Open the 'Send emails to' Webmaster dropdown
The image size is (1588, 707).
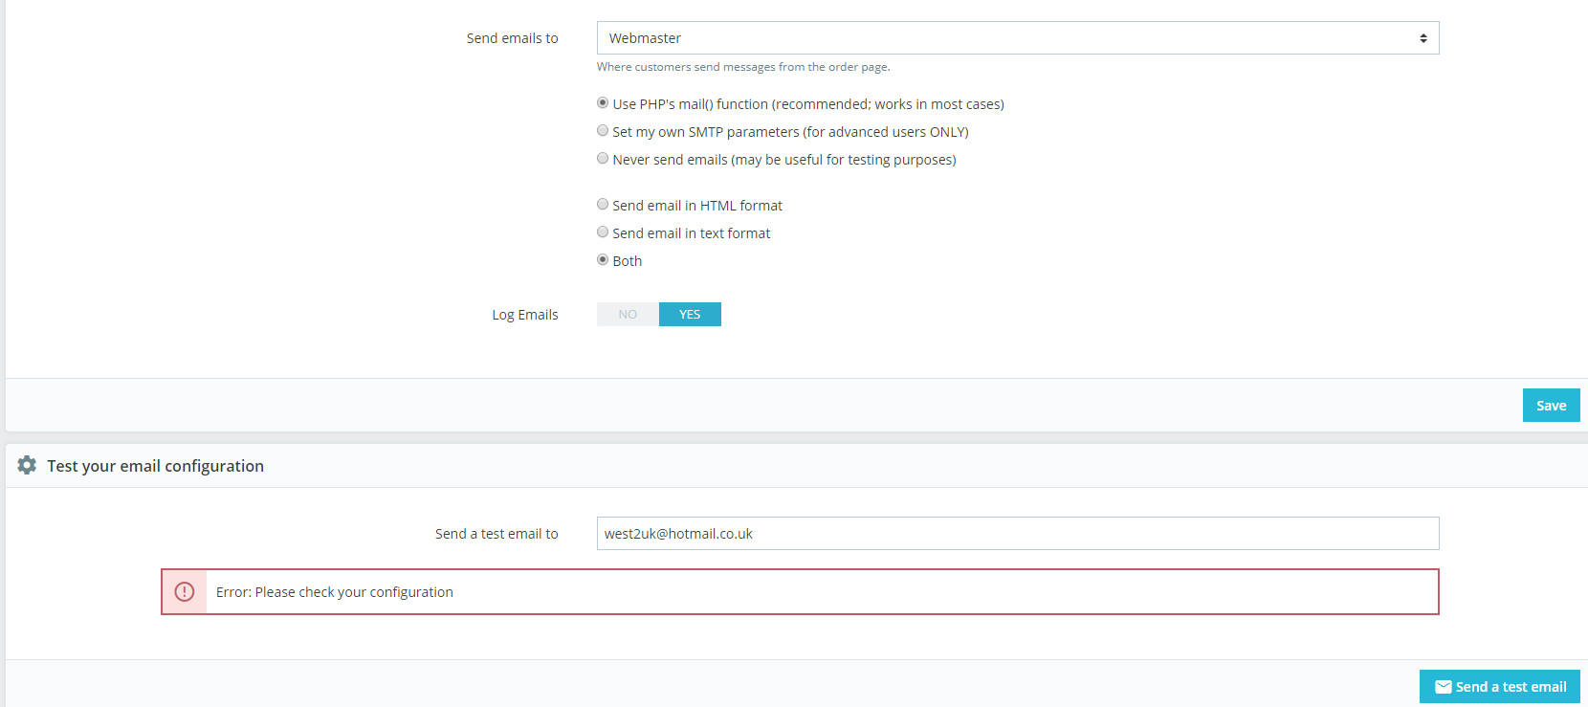click(1018, 38)
